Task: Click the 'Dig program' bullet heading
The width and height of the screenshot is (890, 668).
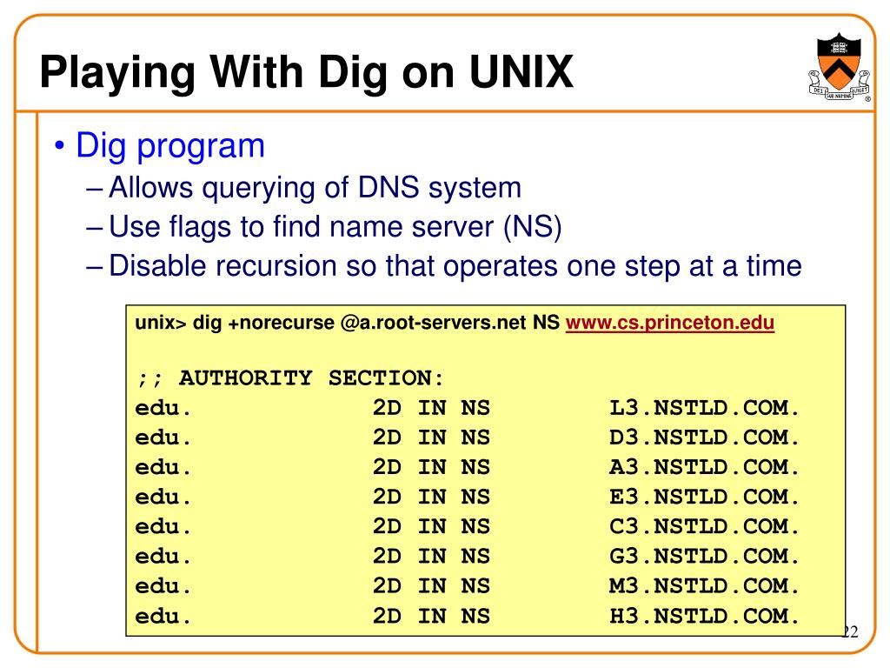Action: point(170,146)
